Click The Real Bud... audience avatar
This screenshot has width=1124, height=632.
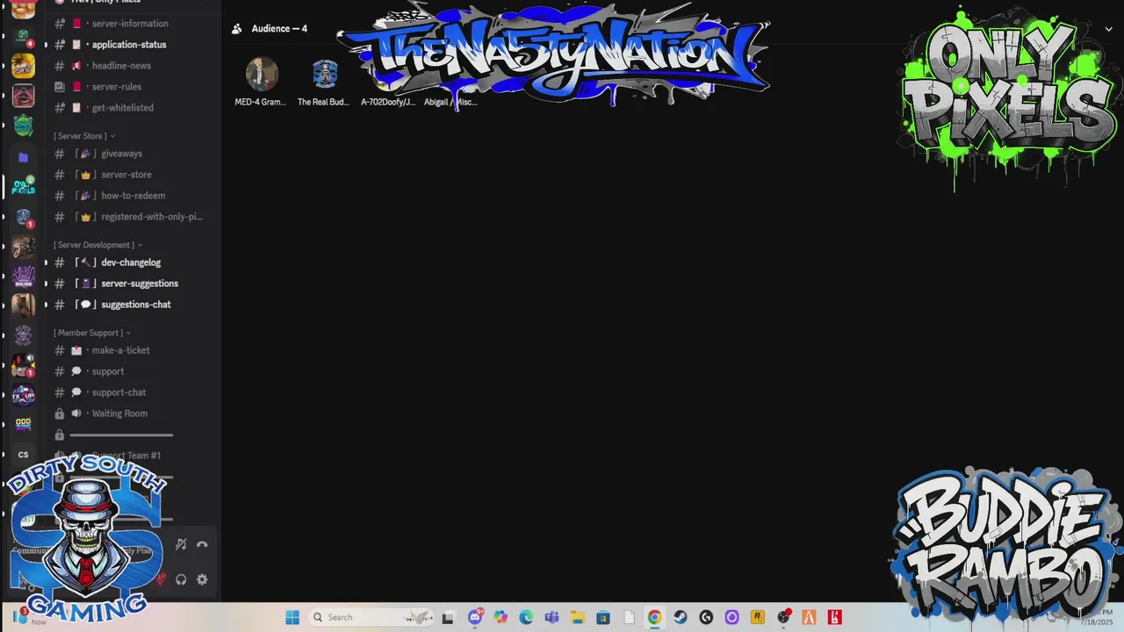coord(325,75)
